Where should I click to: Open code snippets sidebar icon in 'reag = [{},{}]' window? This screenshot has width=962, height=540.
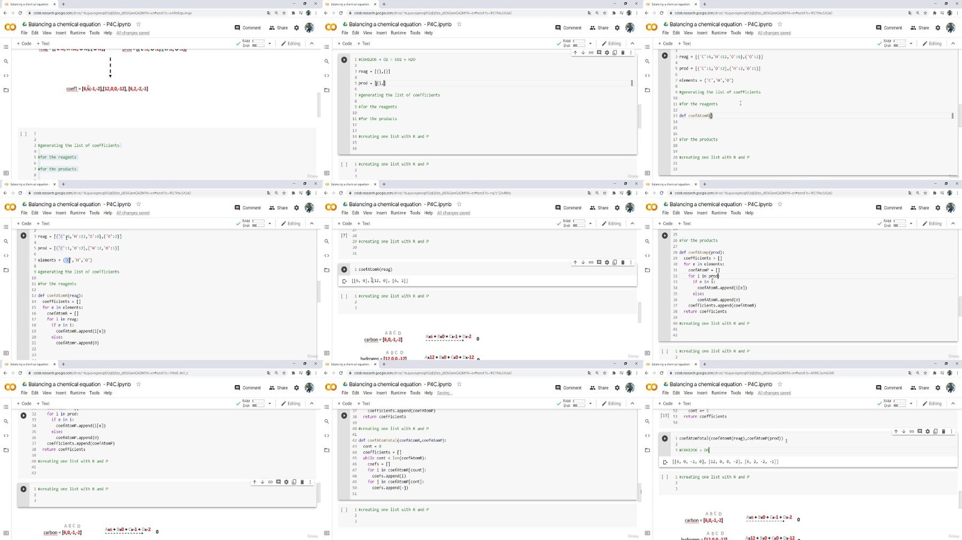click(326, 76)
